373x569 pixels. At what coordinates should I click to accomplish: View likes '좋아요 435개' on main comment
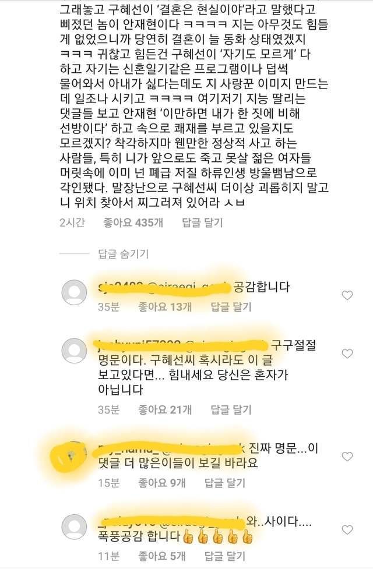[x=133, y=222]
